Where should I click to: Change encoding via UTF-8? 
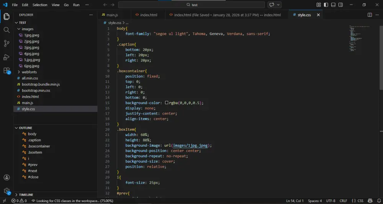(331, 201)
